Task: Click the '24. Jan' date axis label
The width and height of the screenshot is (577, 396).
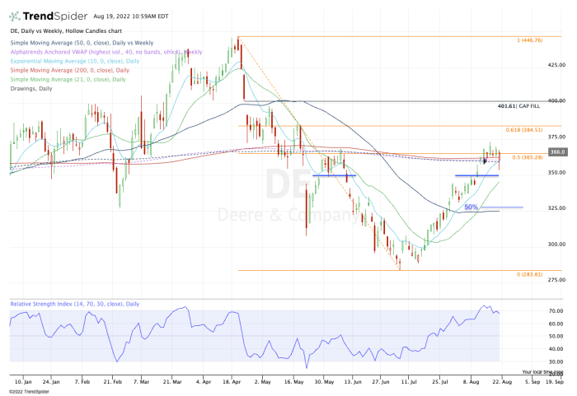Action: (51, 382)
